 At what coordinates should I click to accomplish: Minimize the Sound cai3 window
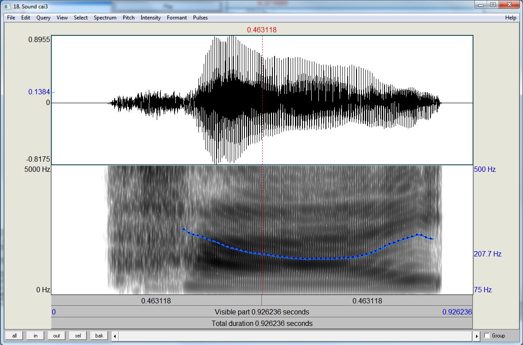point(480,5)
